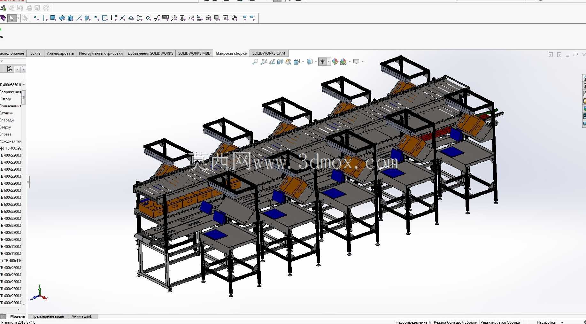Select the Сопряжения tree item

point(11,92)
